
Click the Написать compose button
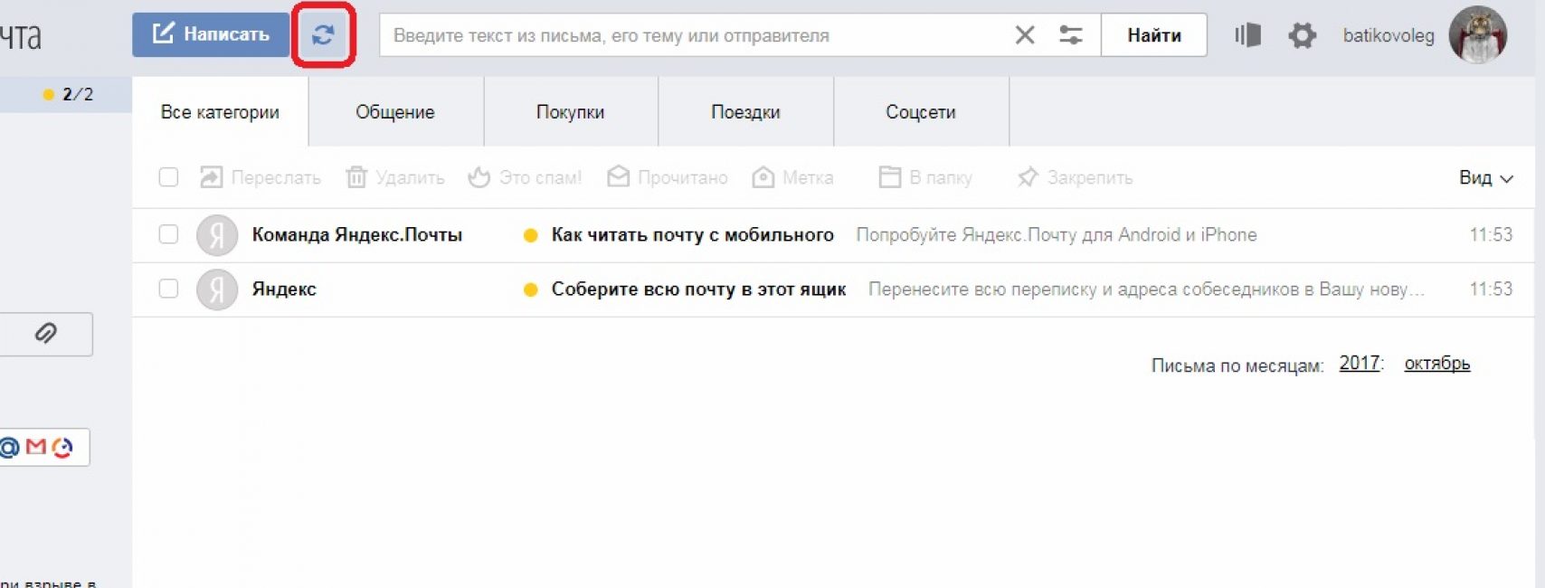tap(211, 34)
